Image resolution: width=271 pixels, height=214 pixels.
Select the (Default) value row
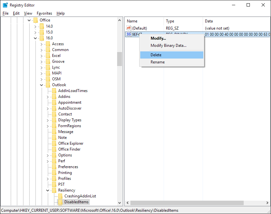click(x=197, y=28)
